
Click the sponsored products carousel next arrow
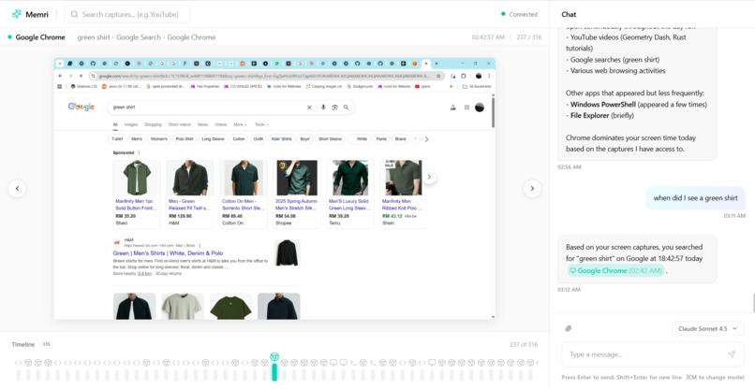coord(429,177)
